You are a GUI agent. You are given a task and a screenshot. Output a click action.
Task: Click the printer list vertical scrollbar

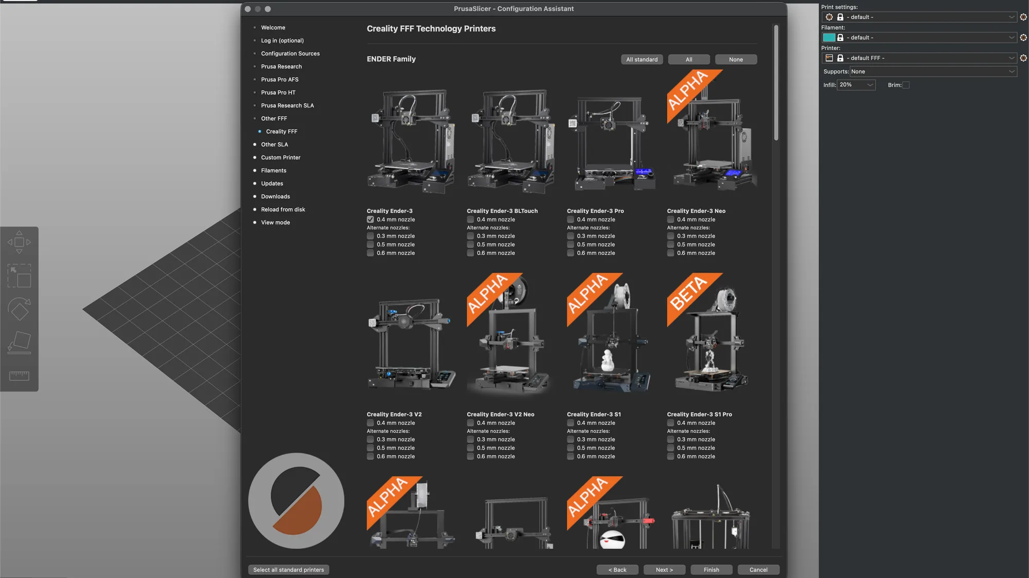pos(776,82)
